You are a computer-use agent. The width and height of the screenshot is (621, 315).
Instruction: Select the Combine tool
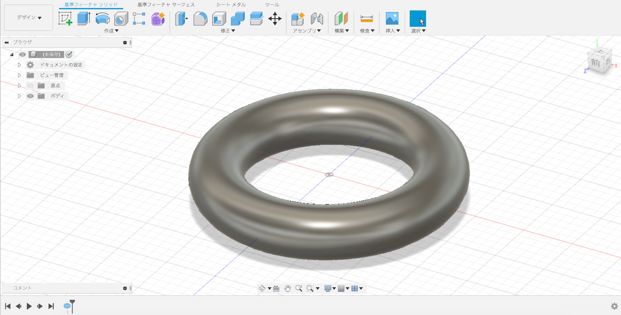point(238,19)
